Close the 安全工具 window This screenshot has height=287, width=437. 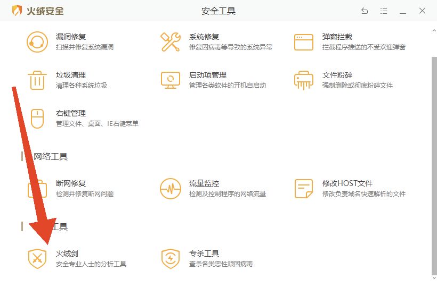422,11
